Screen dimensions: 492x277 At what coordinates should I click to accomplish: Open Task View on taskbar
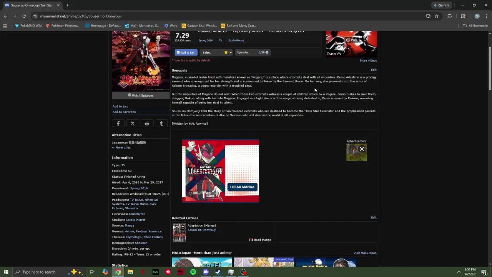point(92,272)
